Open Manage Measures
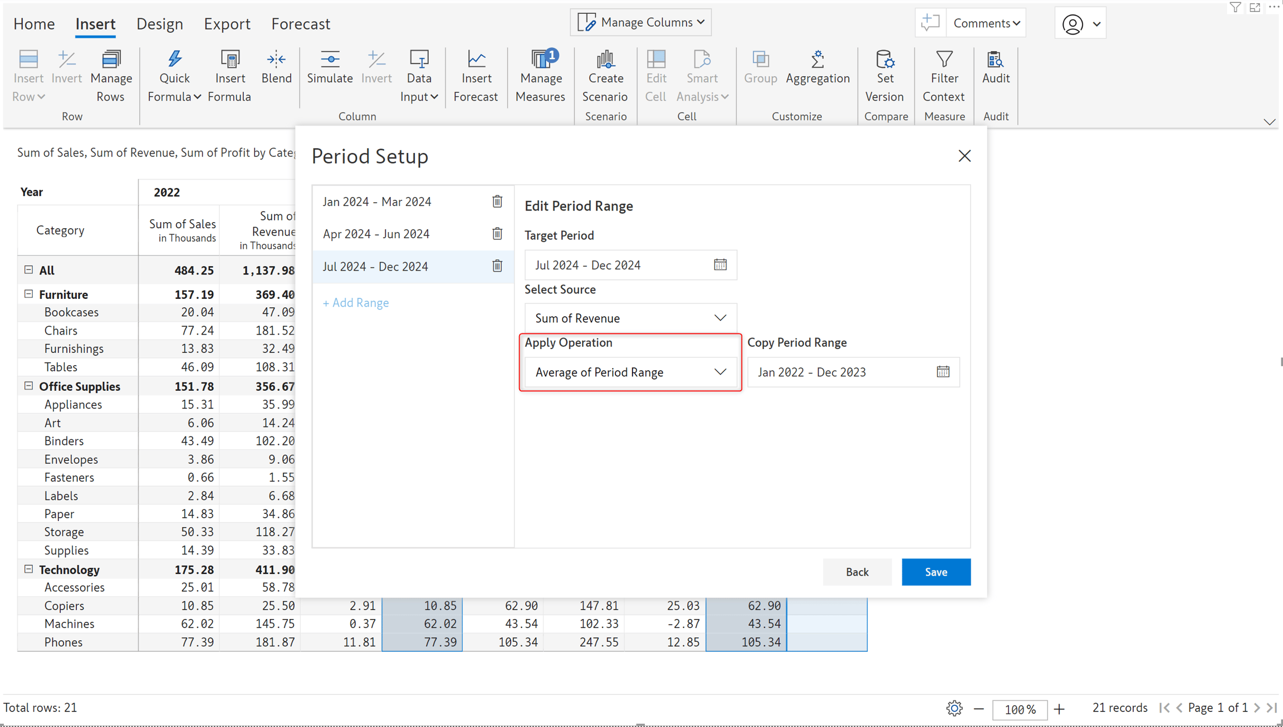 click(540, 76)
